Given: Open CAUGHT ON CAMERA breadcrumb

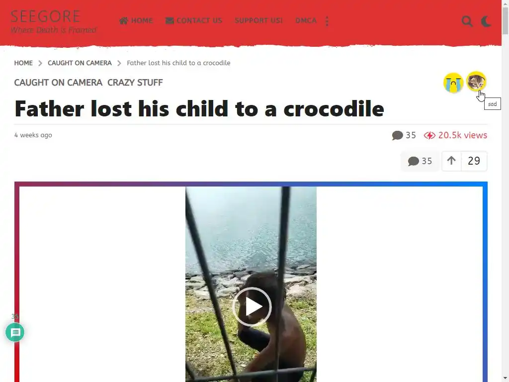Looking at the screenshot, I should [80, 63].
